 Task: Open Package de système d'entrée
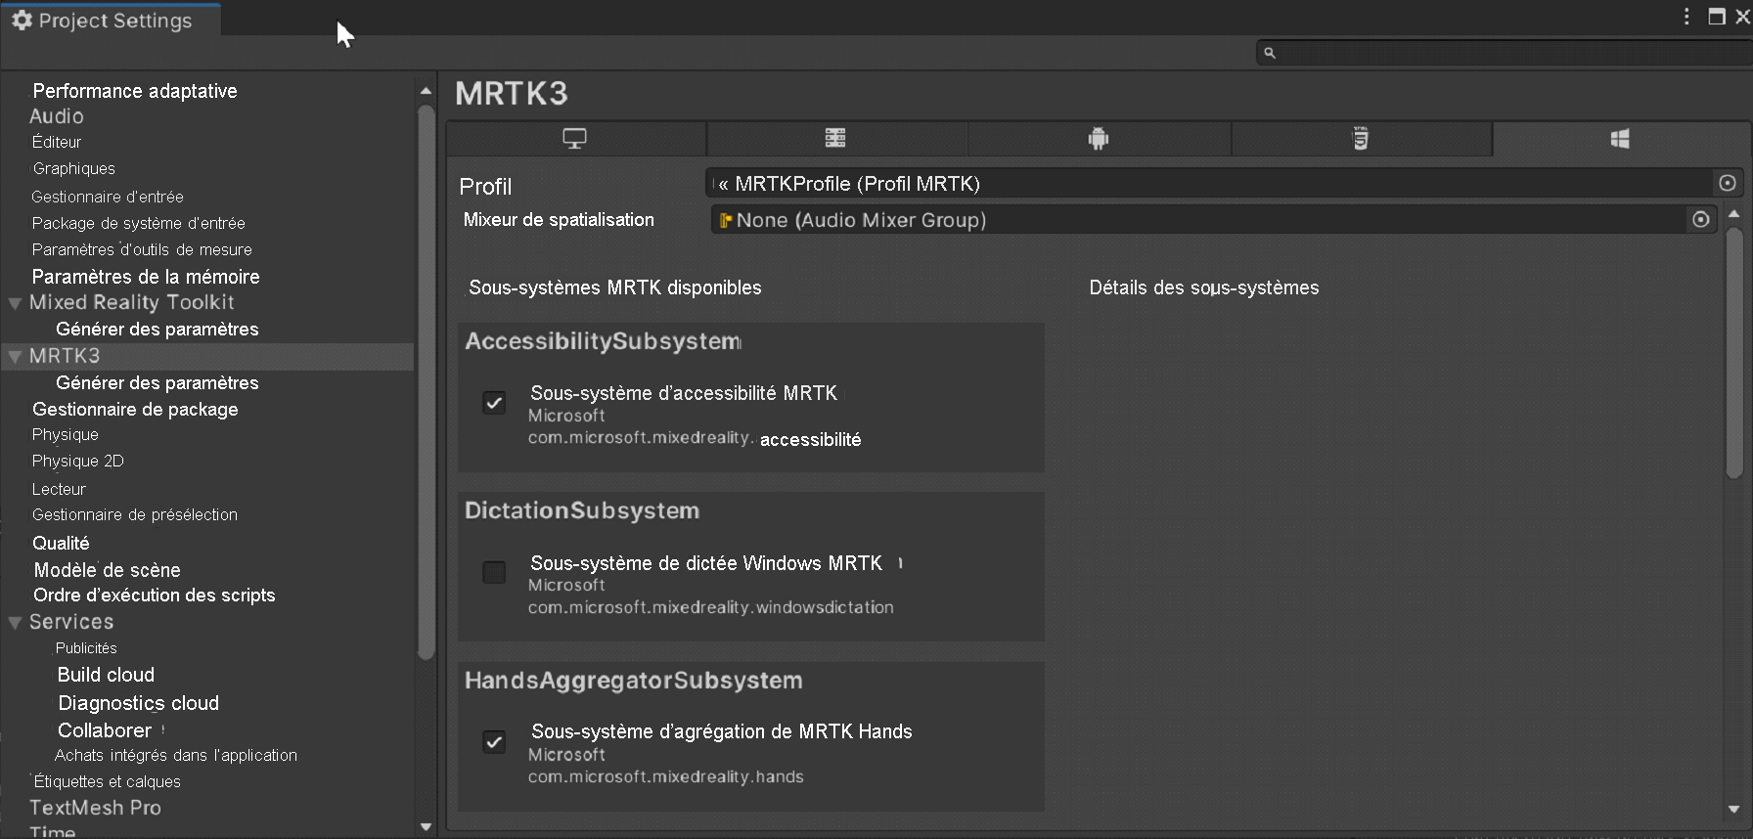click(x=138, y=223)
